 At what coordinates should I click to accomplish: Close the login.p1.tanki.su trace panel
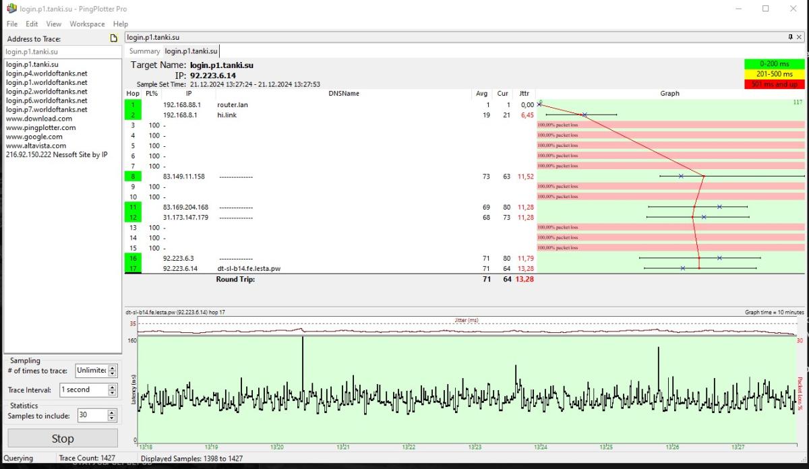pyautogui.click(x=800, y=37)
